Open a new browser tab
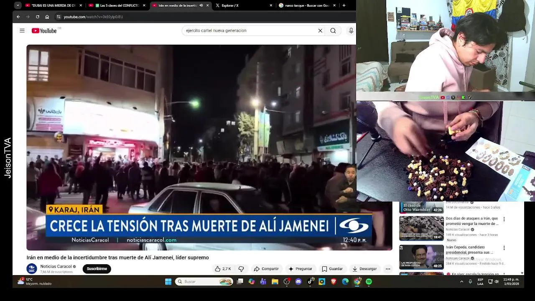535x301 pixels. pyautogui.click(x=344, y=5)
